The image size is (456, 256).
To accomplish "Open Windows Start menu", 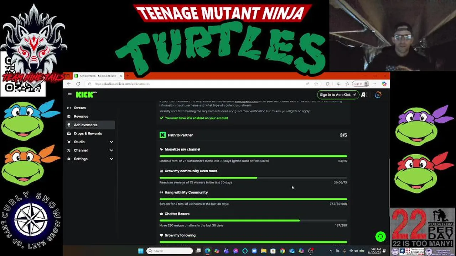I will coord(141,251).
